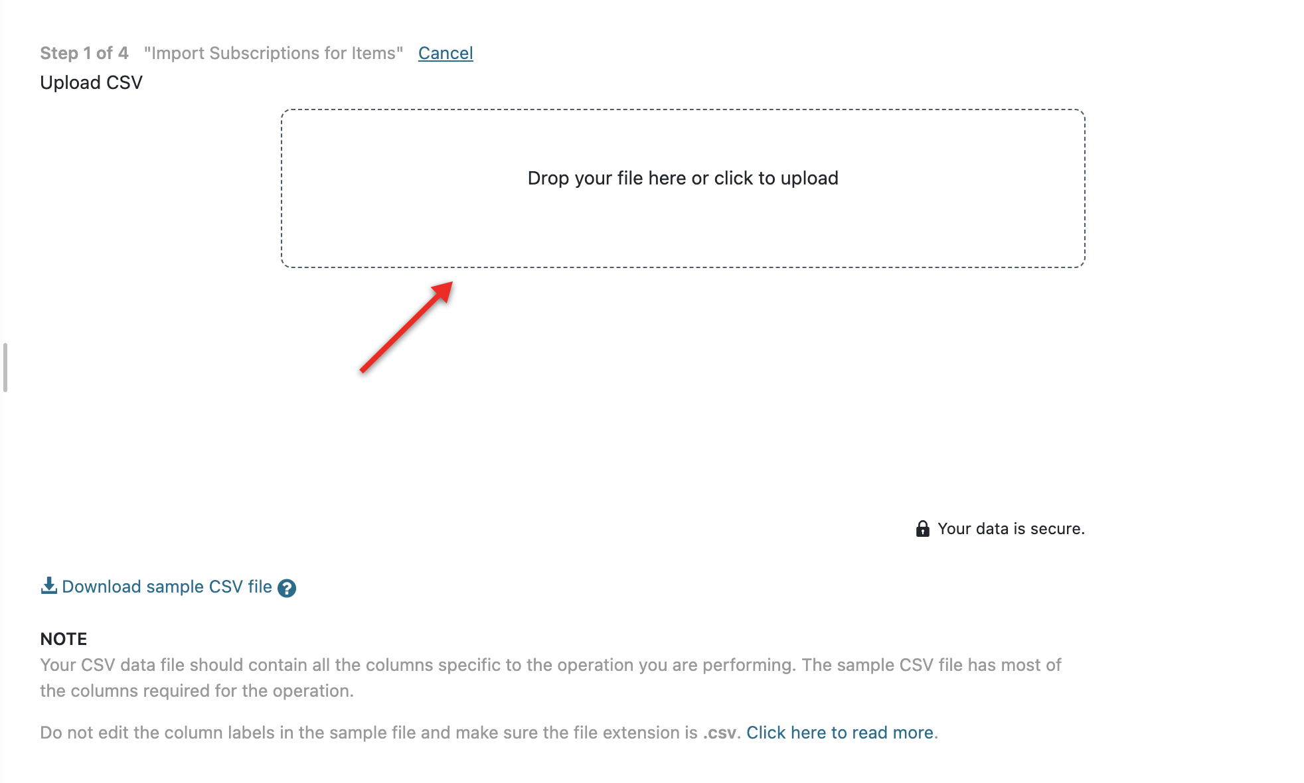1304x783 pixels.
Task: Click the Your data is secure text
Action: [1011, 529]
